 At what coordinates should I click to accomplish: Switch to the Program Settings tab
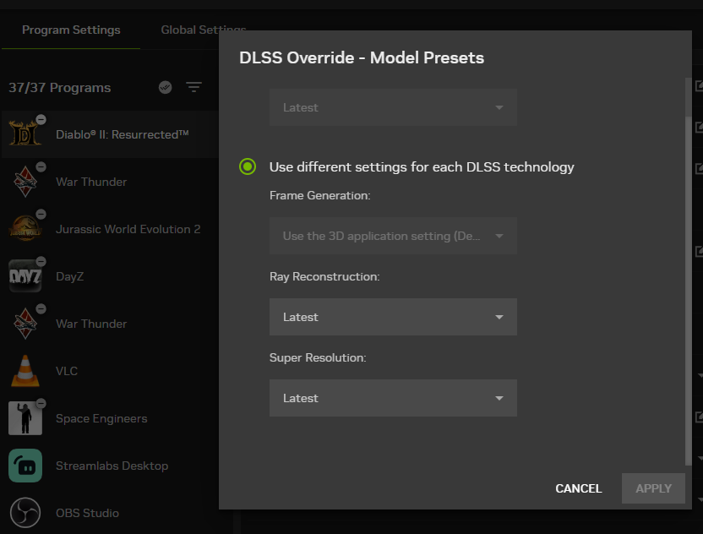[x=71, y=30]
